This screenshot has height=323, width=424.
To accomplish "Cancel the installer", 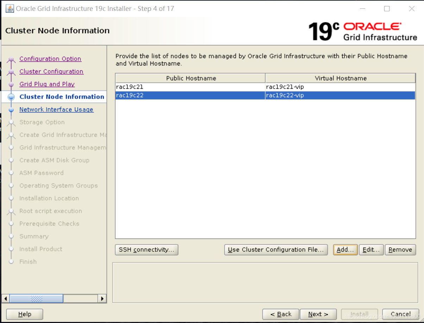I will (x=400, y=314).
